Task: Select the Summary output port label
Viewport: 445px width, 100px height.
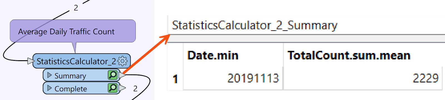Action: (70, 76)
